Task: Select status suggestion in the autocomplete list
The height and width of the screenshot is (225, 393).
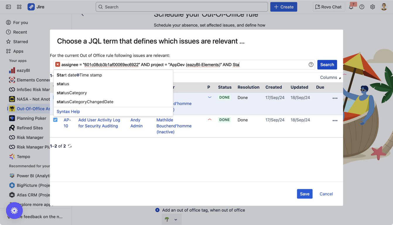Action: [63, 84]
